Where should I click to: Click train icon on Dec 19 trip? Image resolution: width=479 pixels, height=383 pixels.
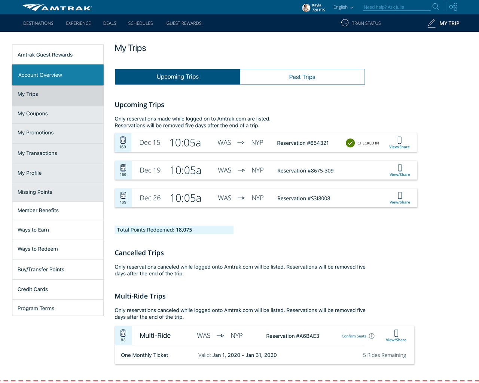tap(123, 168)
